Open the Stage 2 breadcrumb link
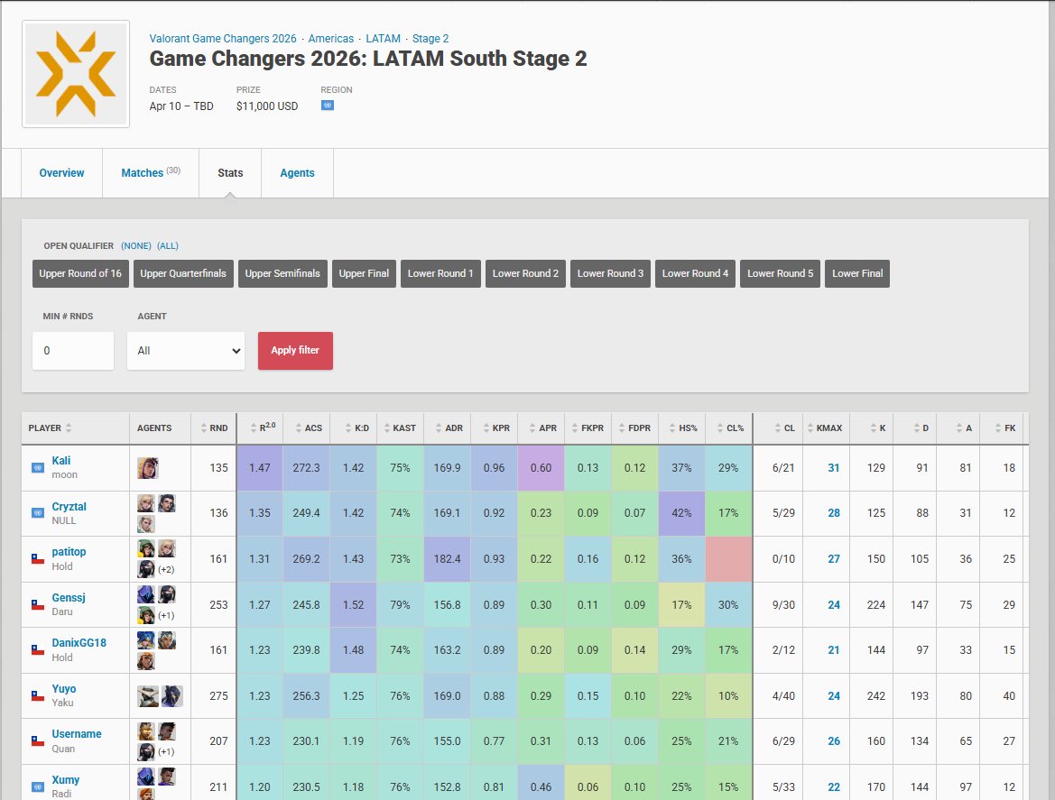Viewport: 1055px width, 800px height. (x=430, y=39)
